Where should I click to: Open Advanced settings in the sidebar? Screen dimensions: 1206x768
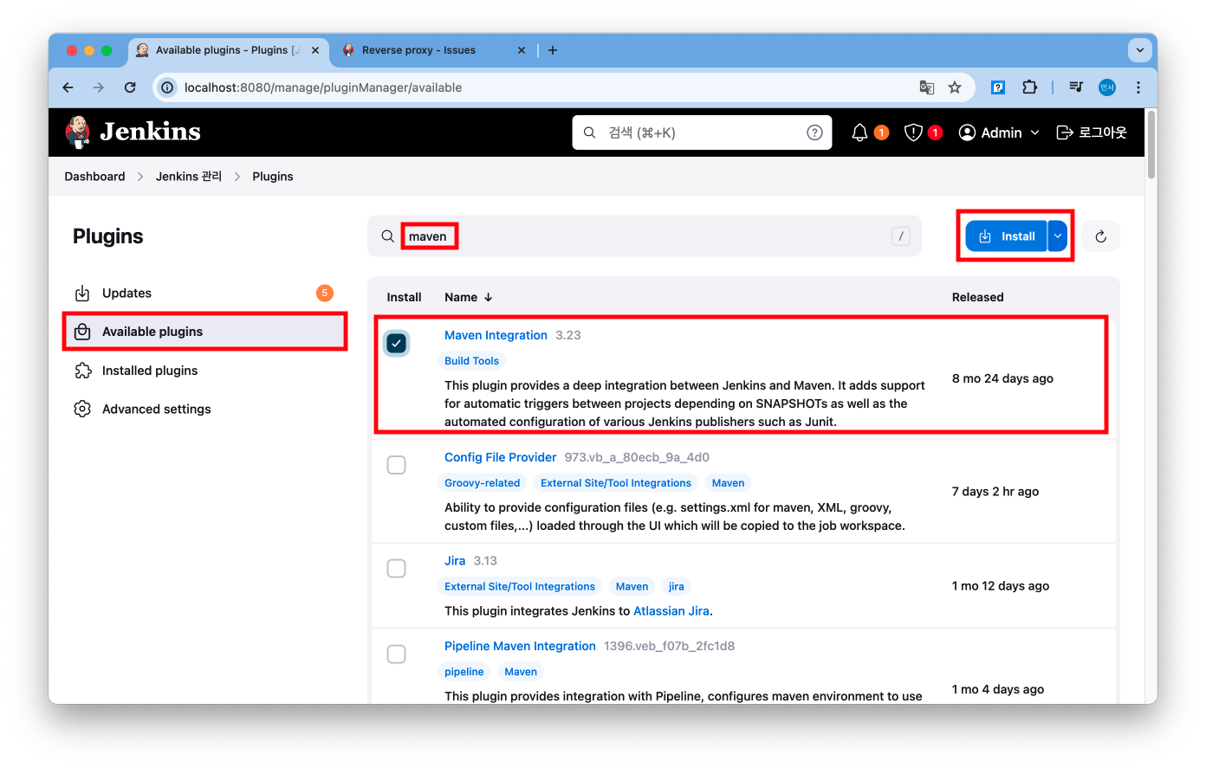(x=204, y=409)
